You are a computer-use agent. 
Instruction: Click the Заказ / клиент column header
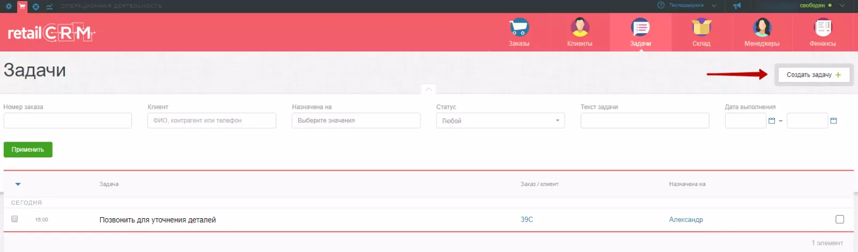[539, 184]
